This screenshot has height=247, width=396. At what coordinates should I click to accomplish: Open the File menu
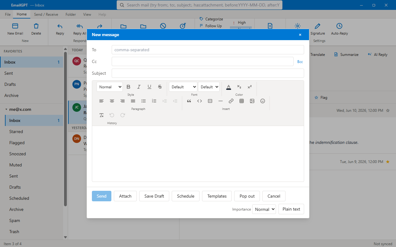click(8, 15)
